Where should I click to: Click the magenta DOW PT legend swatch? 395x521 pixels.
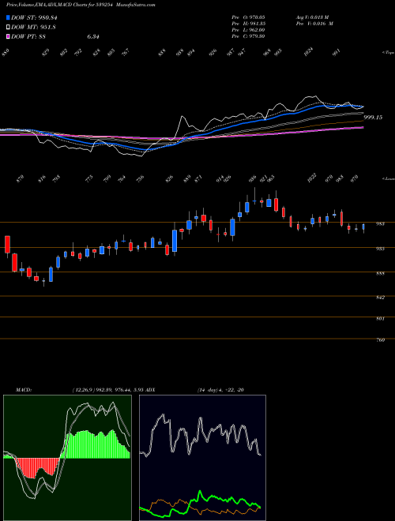tap(8, 36)
